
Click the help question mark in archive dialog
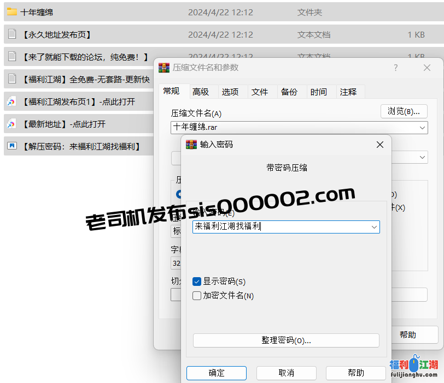(x=396, y=68)
